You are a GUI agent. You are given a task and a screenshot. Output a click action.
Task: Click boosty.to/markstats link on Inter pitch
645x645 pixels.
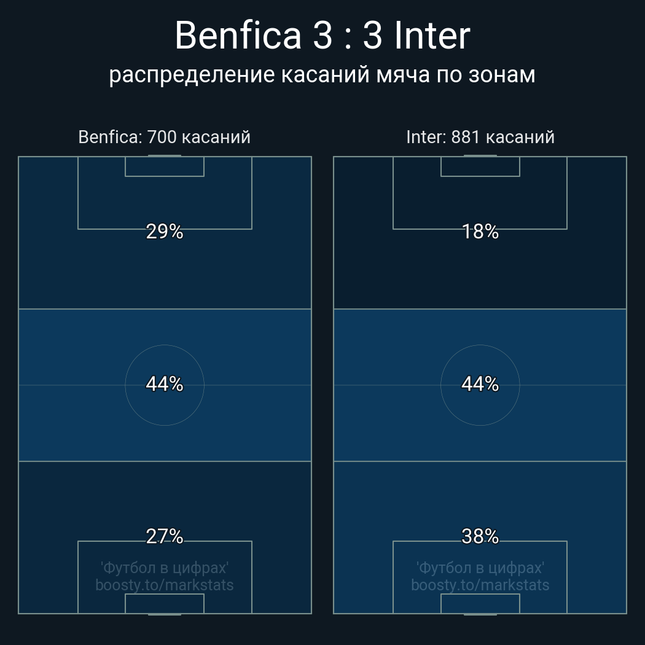point(480,585)
